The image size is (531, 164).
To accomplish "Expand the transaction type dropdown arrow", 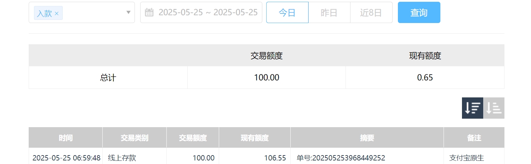I will tap(128, 13).
